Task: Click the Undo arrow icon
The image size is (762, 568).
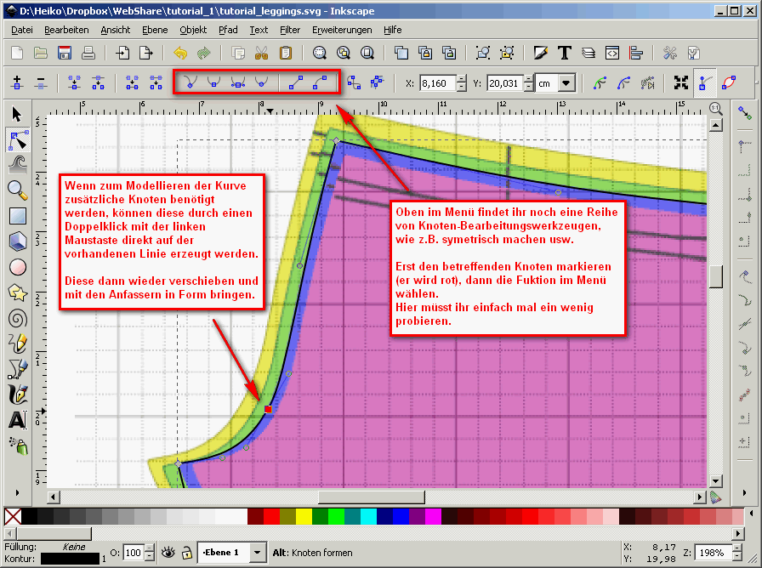Action: tap(179, 53)
